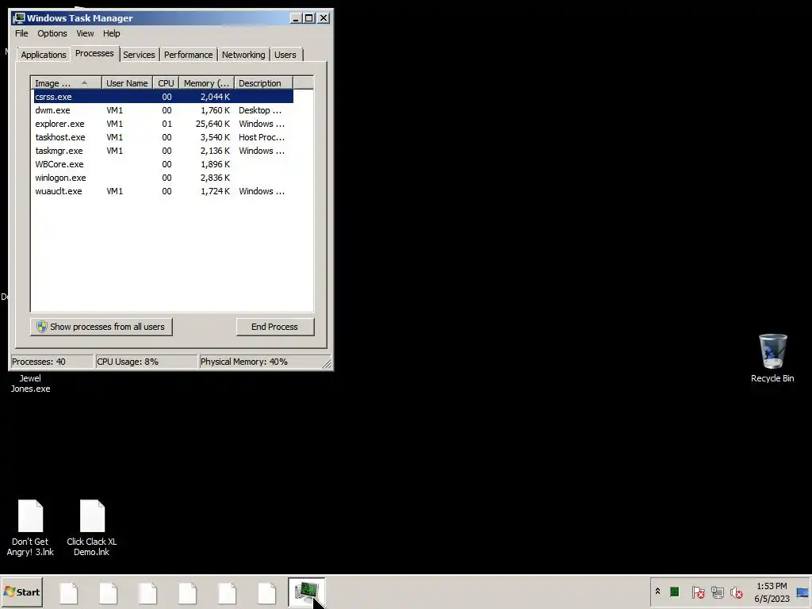Screen dimensions: 812x609
Task: Select the winlogon.exe process row
Action: pyautogui.click(x=163, y=178)
